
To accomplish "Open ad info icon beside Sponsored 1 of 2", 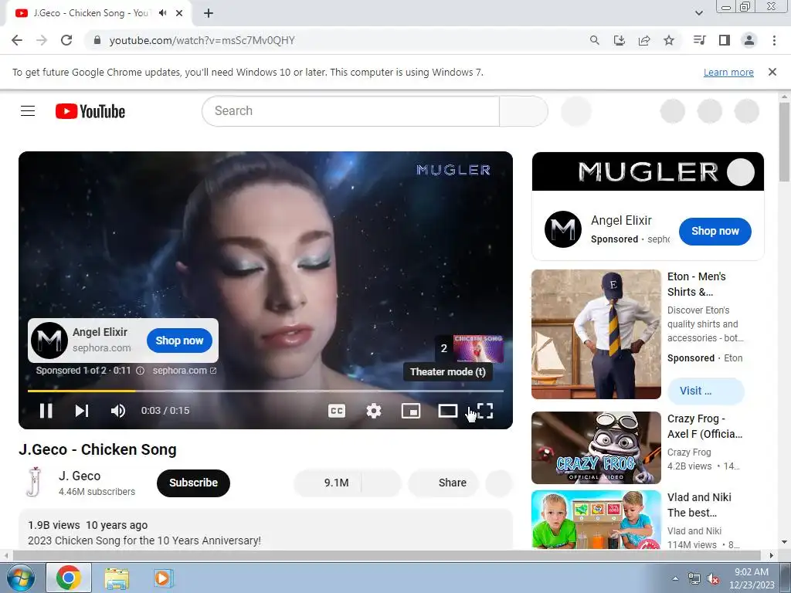I will [x=141, y=371].
